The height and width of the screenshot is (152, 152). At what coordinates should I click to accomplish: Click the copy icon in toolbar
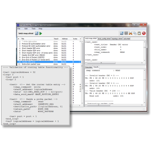135,33
